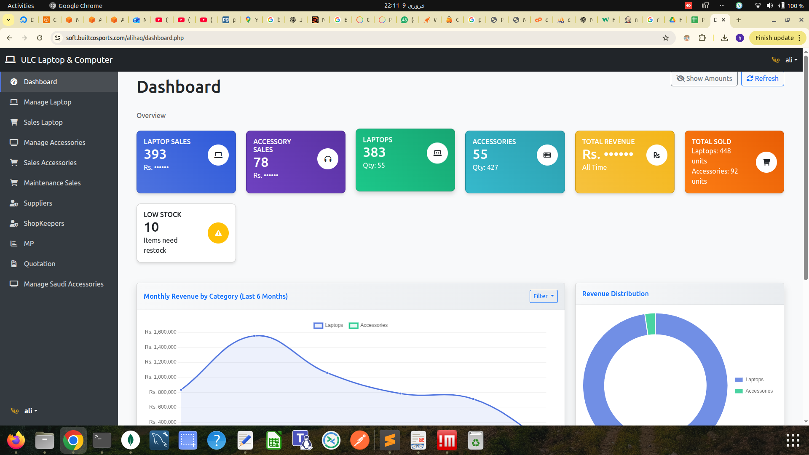
Task: Open the ali user dropdown in the header
Action: pos(790,60)
